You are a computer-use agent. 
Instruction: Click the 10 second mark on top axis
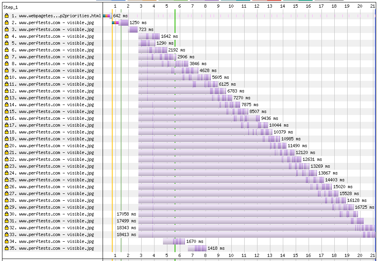tap(231, 6)
